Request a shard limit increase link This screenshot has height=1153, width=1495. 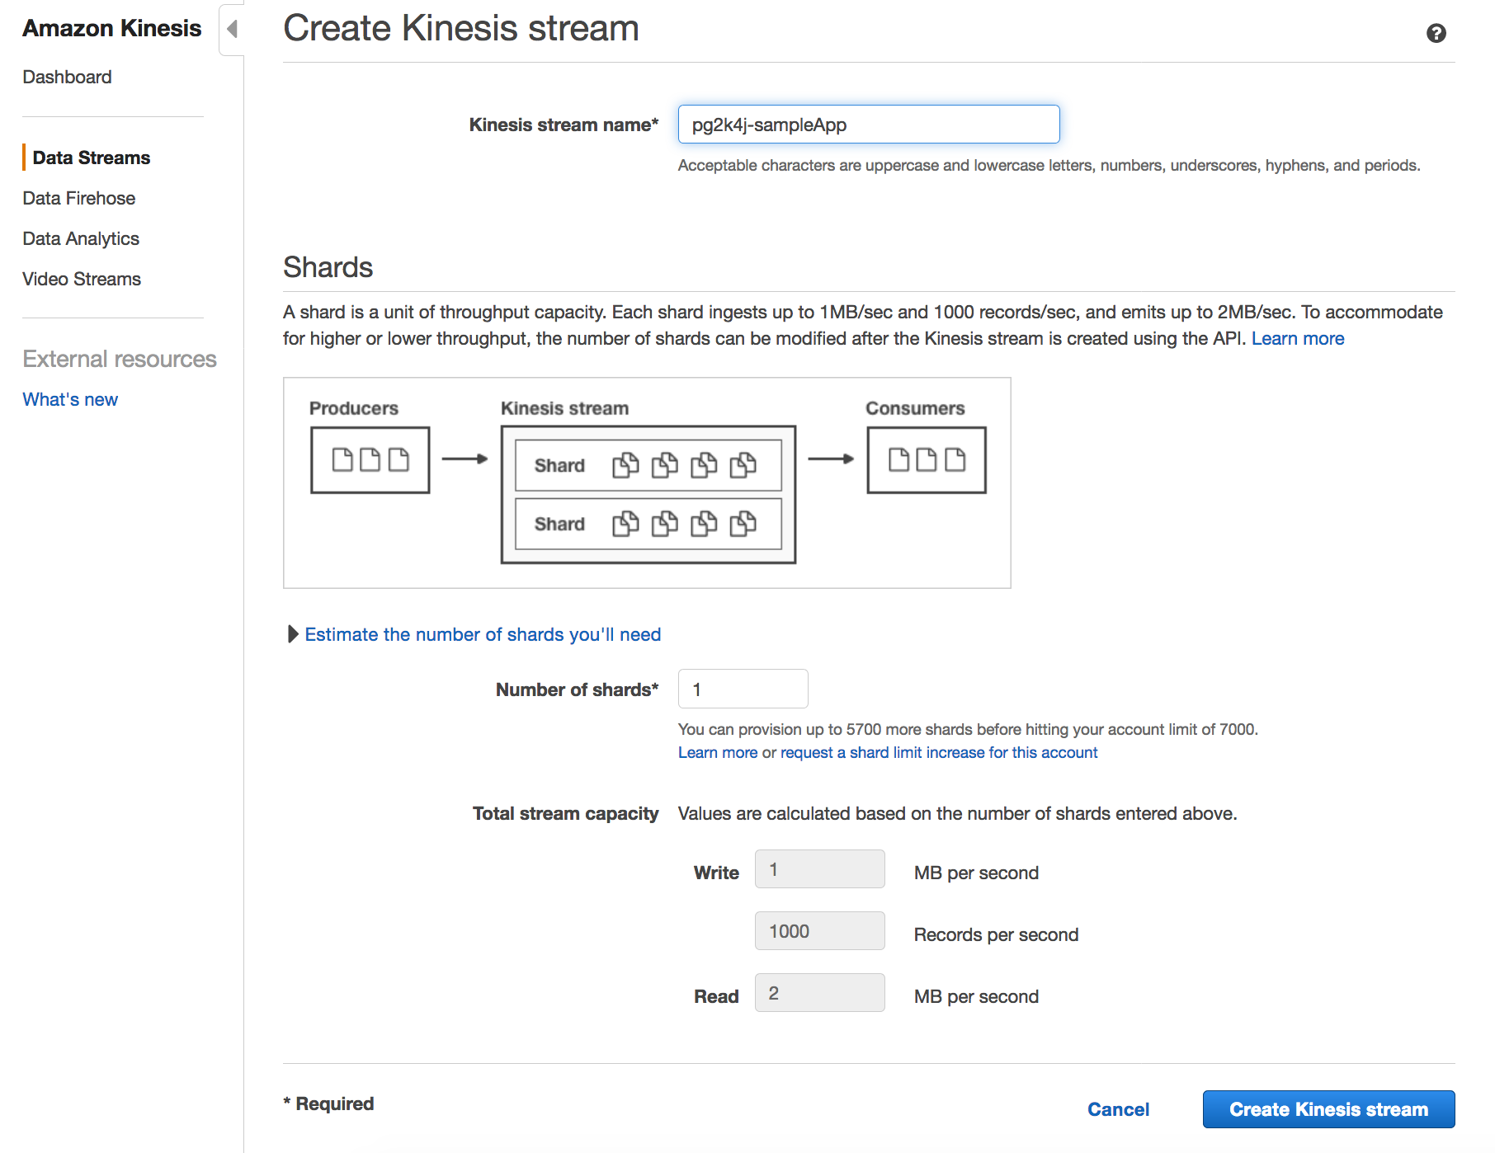(x=939, y=752)
